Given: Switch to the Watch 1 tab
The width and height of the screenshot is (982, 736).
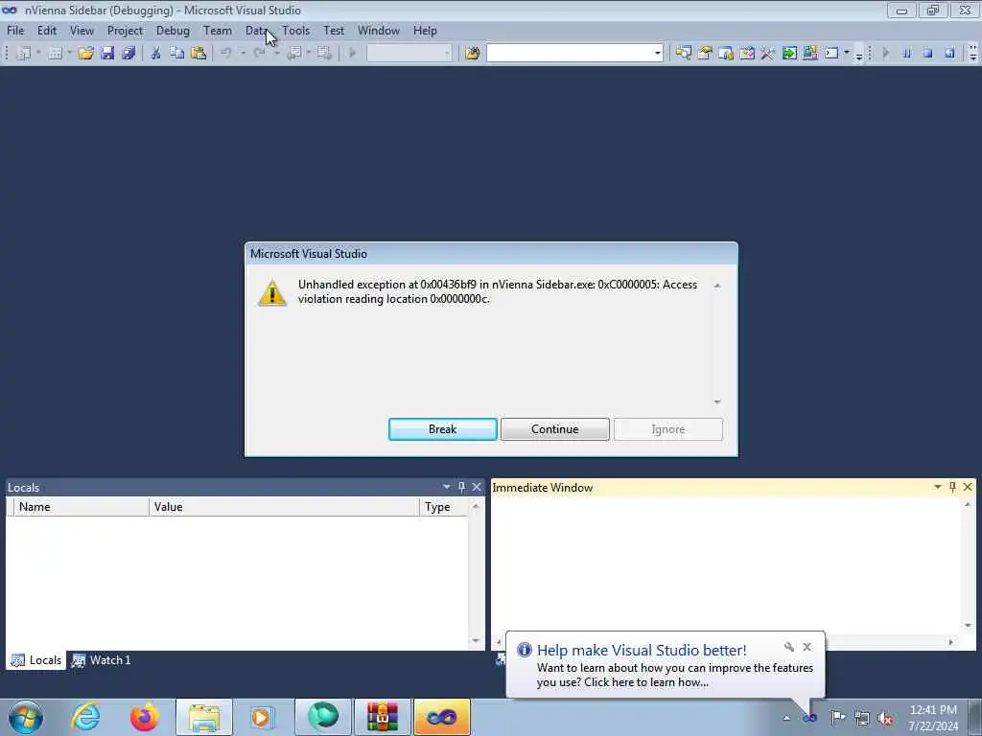Looking at the screenshot, I should click(x=101, y=659).
